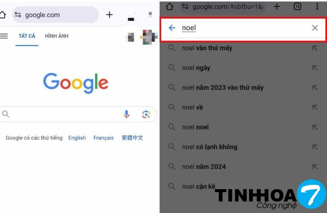Fill query with arrow beside 'noel ngày'

(x=315, y=68)
